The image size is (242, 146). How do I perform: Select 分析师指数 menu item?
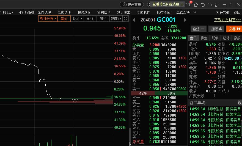click(26, 12)
